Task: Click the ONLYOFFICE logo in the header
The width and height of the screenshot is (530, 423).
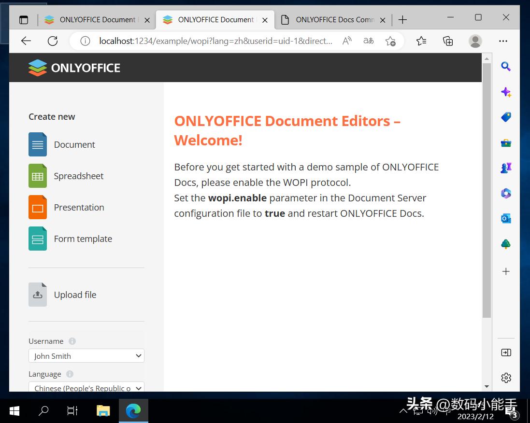Action: [x=73, y=67]
